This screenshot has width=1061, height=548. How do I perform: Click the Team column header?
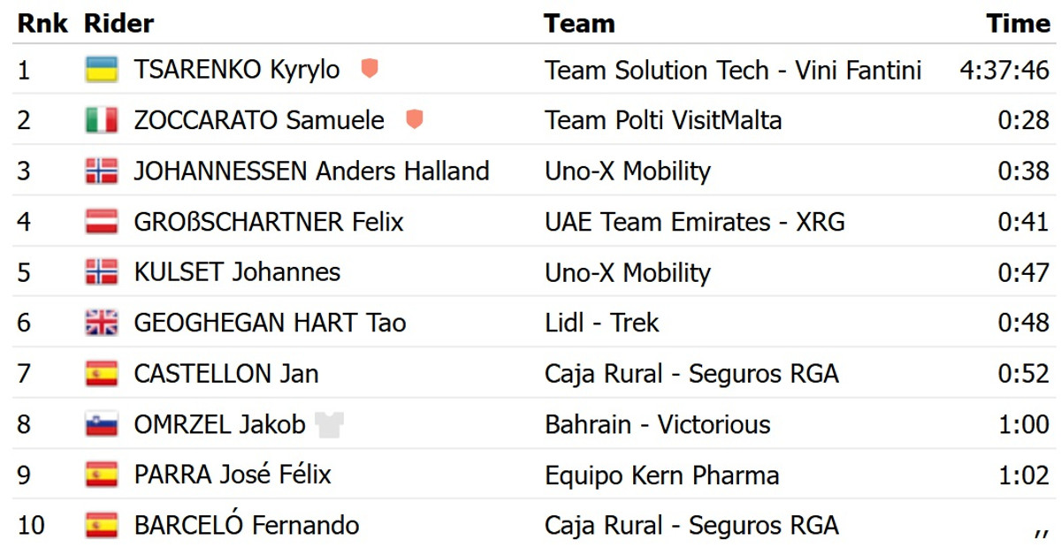[x=579, y=23]
